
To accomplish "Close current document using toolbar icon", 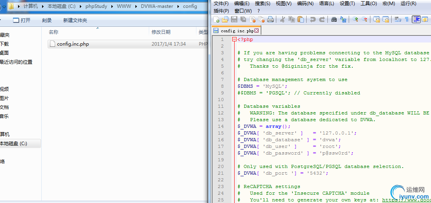I will (x=252, y=19).
